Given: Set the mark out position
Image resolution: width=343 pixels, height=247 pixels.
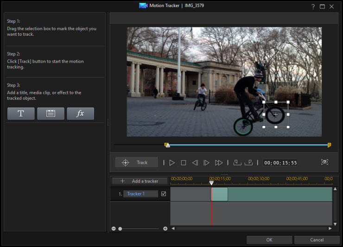Looking at the screenshot, I should pos(249,162).
